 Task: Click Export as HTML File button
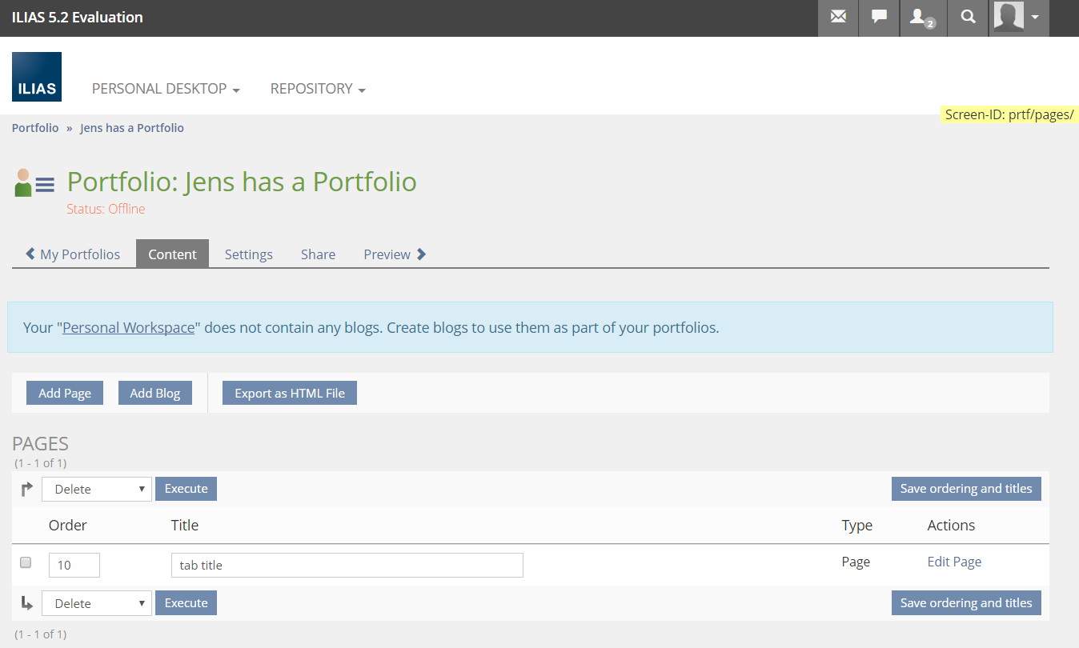click(289, 393)
